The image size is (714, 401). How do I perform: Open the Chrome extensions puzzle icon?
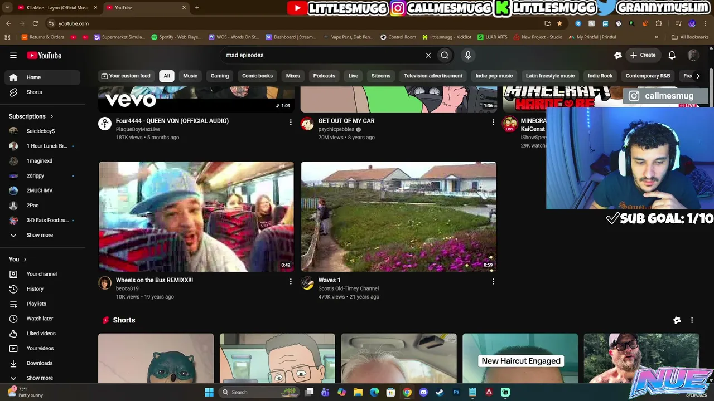[659, 23]
